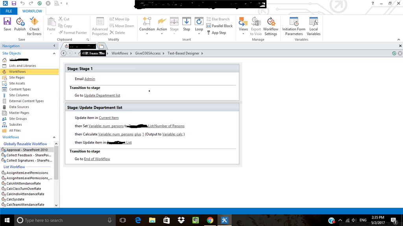Export workflow to Visio
Screen dimensions: 403x226
click(256, 26)
